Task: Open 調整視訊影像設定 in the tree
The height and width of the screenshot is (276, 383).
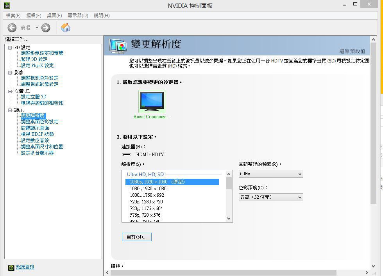Action: pyautogui.click(x=39, y=84)
